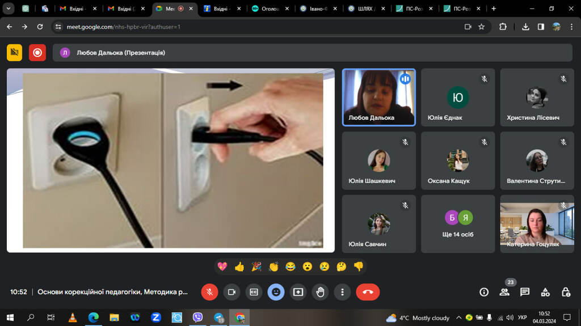Open the meeting details info icon

pos(484,292)
